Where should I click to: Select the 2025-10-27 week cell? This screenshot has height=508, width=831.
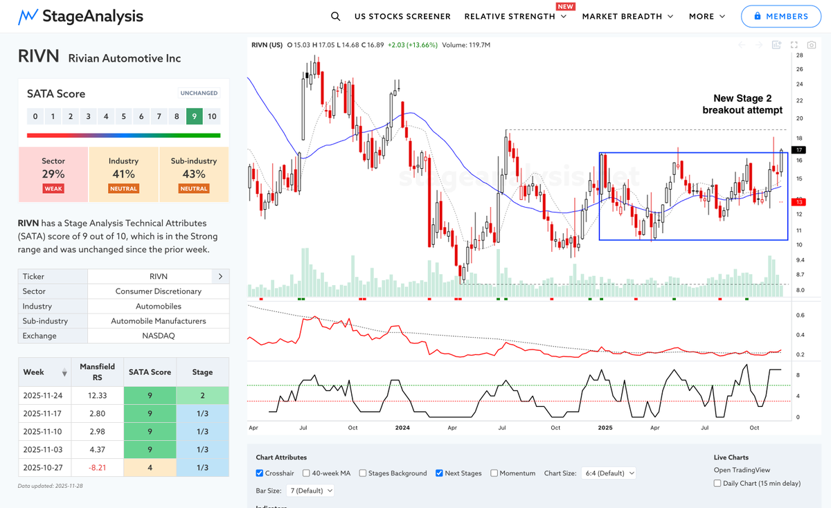click(45, 467)
